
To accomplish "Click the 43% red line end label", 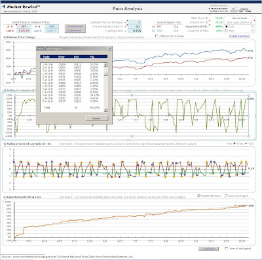I will pyautogui.click(x=250, y=58).
